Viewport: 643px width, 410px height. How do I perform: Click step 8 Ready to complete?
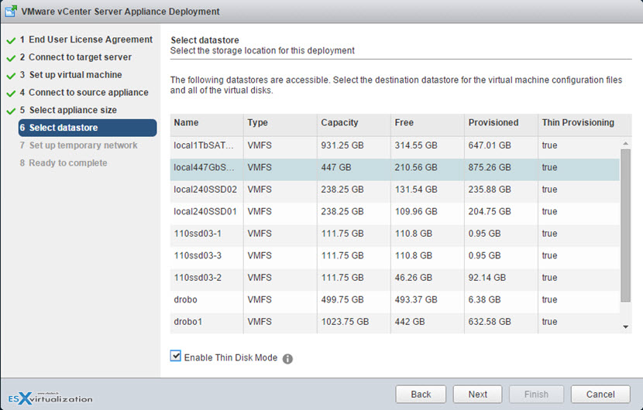pos(64,163)
